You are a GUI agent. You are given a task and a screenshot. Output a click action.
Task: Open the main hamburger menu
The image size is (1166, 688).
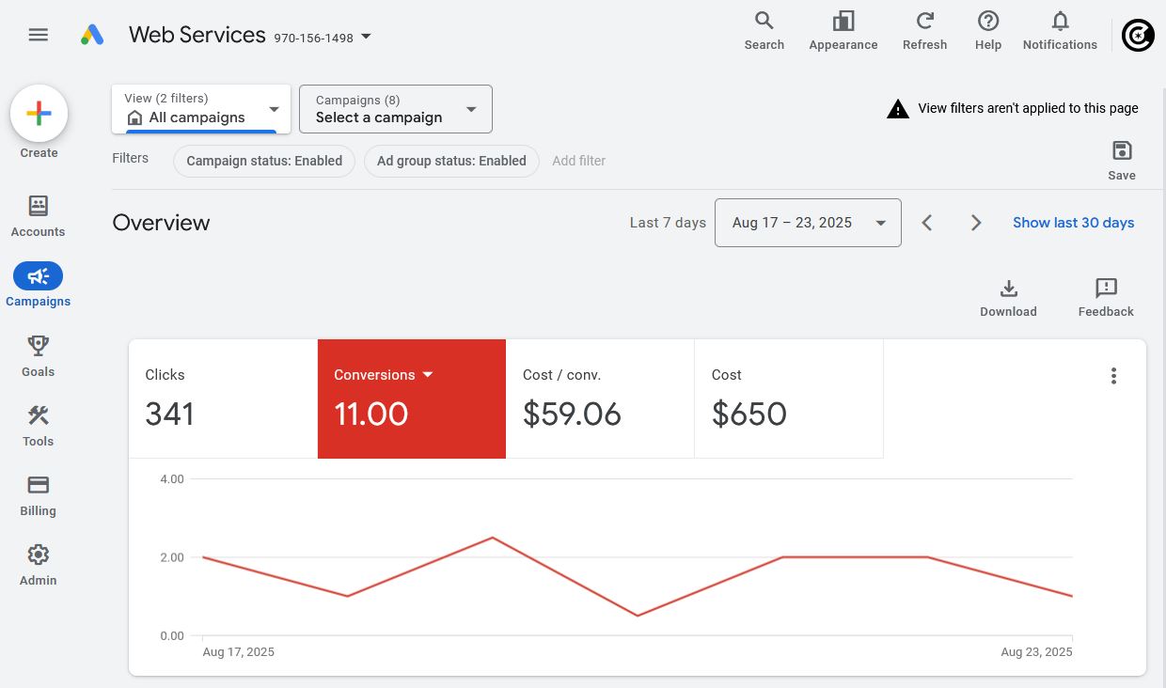coord(38,35)
